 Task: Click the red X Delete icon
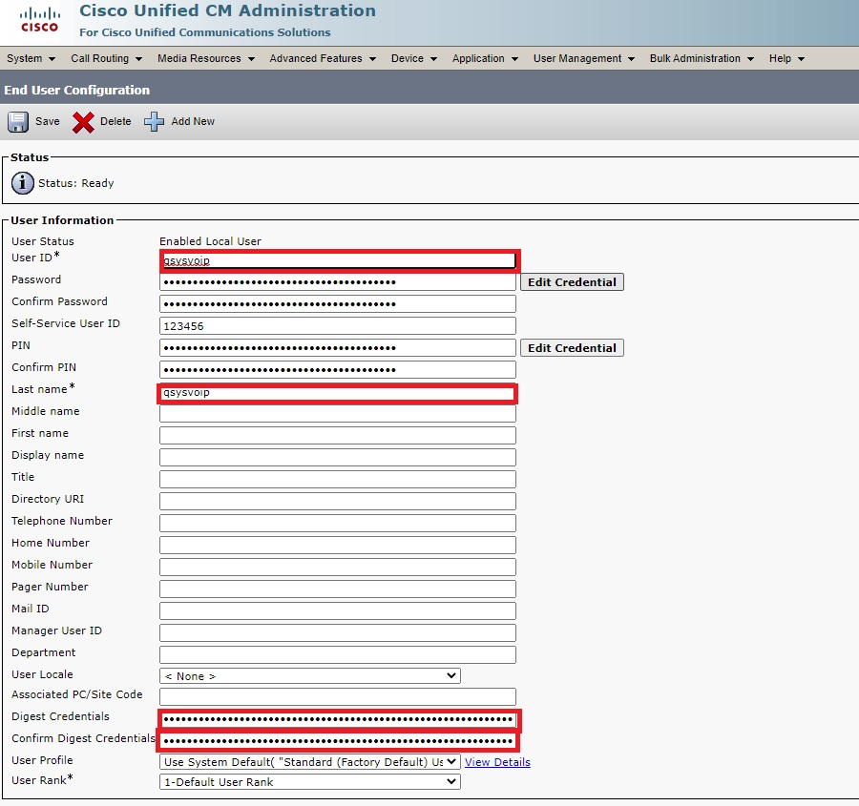pyautogui.click(x=84, y=122)
